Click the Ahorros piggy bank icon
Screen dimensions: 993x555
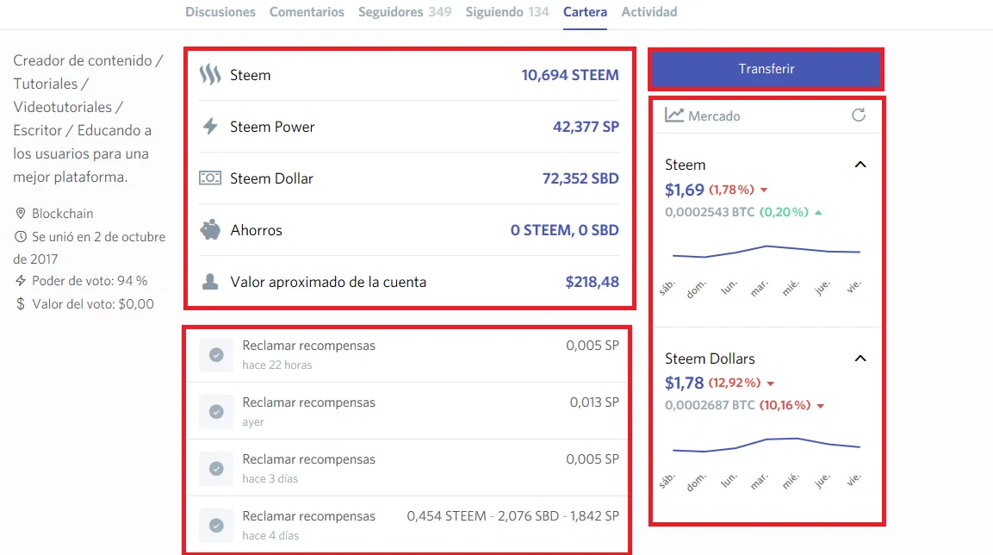coord(210,229)
